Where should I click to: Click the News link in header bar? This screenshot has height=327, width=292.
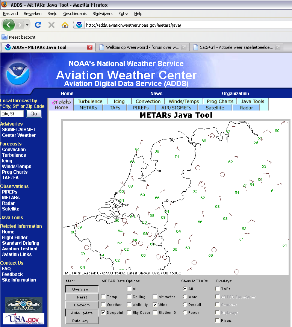point(156,94)
